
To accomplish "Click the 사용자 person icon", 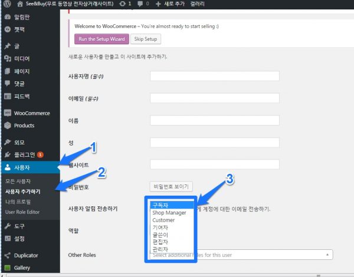I will (x=8, y=167).
